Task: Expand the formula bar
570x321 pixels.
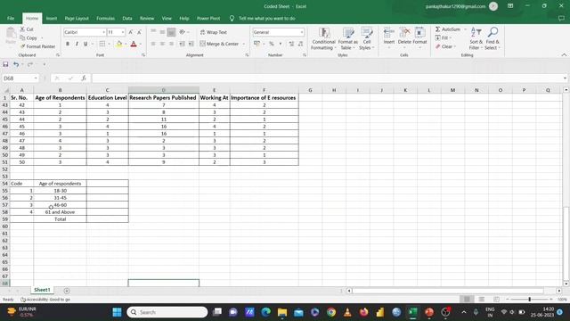Action: pos(565,78)
